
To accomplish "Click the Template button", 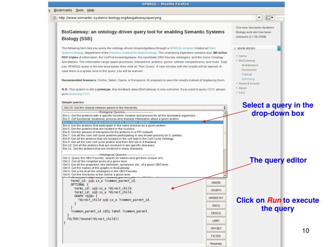I will coord(216,244).
